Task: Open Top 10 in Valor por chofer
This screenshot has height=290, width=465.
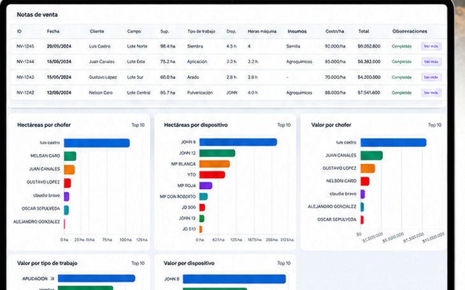Action: coord(434,125)
